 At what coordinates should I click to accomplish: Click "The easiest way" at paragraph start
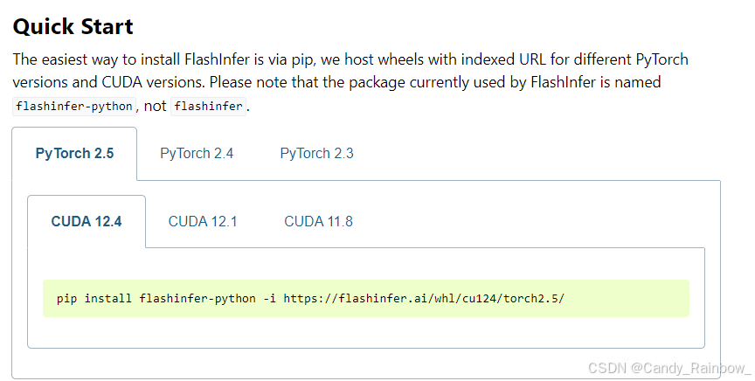click(65, 59)
